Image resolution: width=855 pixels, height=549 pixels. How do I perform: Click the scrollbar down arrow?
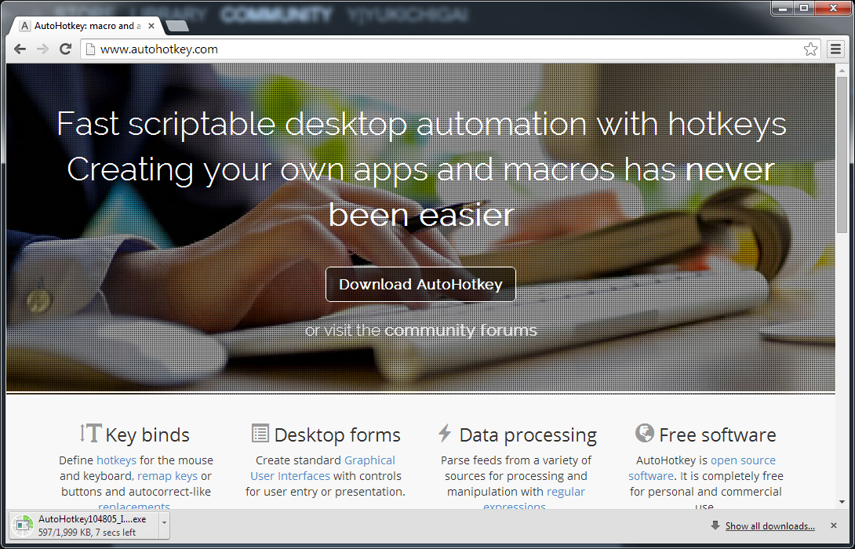click(842, 502)
